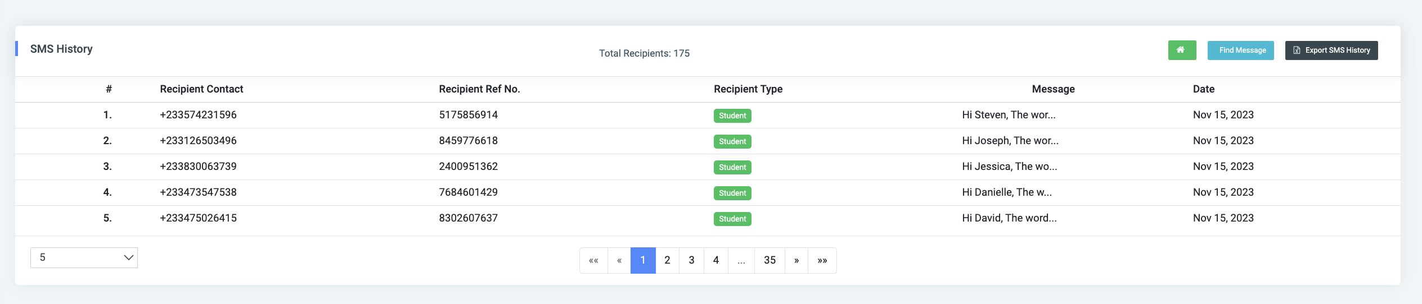Open the rows-per-page dropdown showing 5
Viewport: 1422px width, 304px height.
pyautogui.click(x=84, y=257)
